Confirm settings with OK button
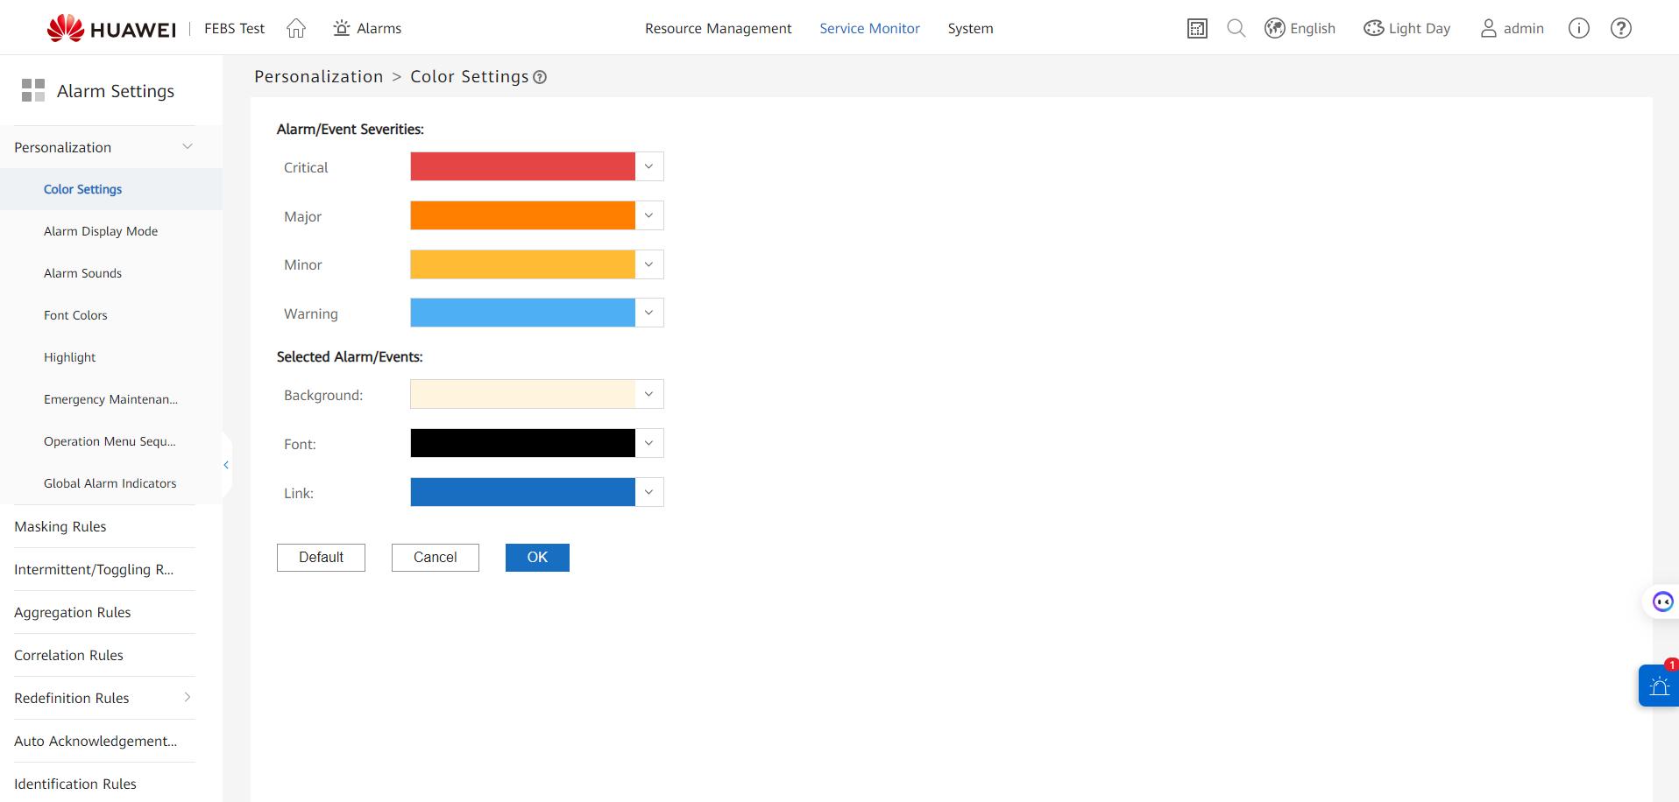The width and height of the screenshot is (1679, 802). coord(537,558)
